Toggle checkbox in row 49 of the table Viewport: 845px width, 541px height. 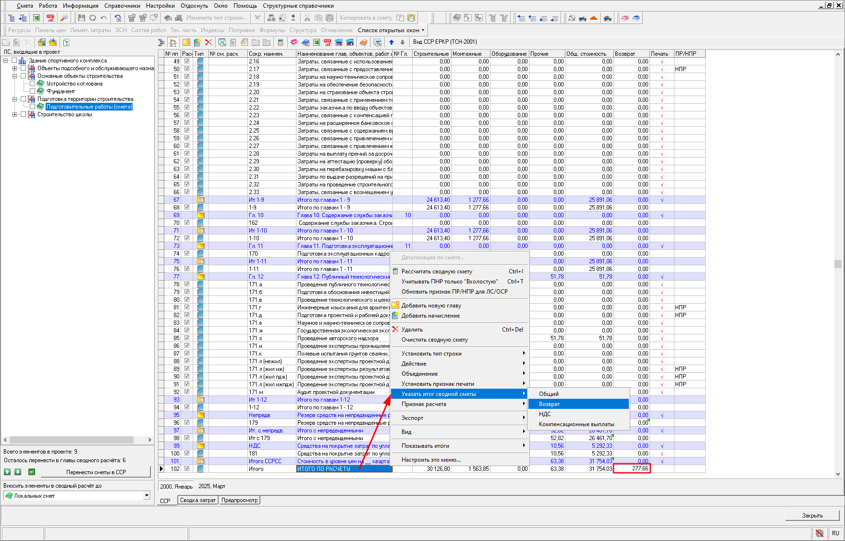[x=187, y=61]
